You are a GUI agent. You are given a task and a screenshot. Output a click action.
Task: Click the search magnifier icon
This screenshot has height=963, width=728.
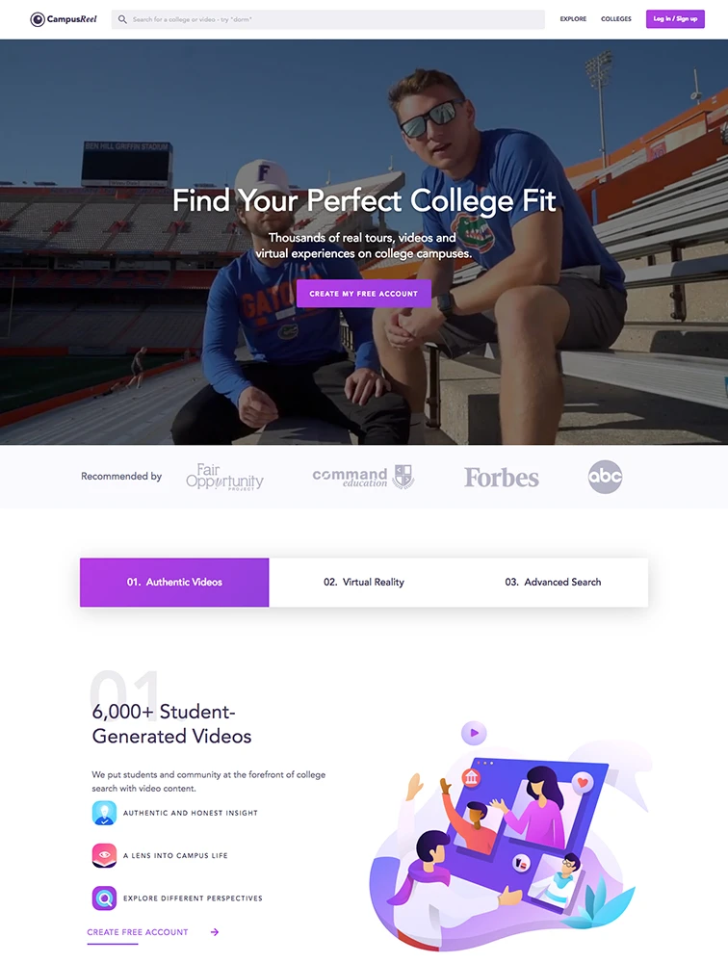click(x=122, y=19)
